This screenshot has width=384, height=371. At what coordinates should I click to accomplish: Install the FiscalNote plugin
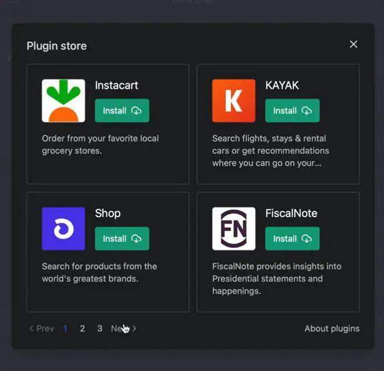pos(293,239)
